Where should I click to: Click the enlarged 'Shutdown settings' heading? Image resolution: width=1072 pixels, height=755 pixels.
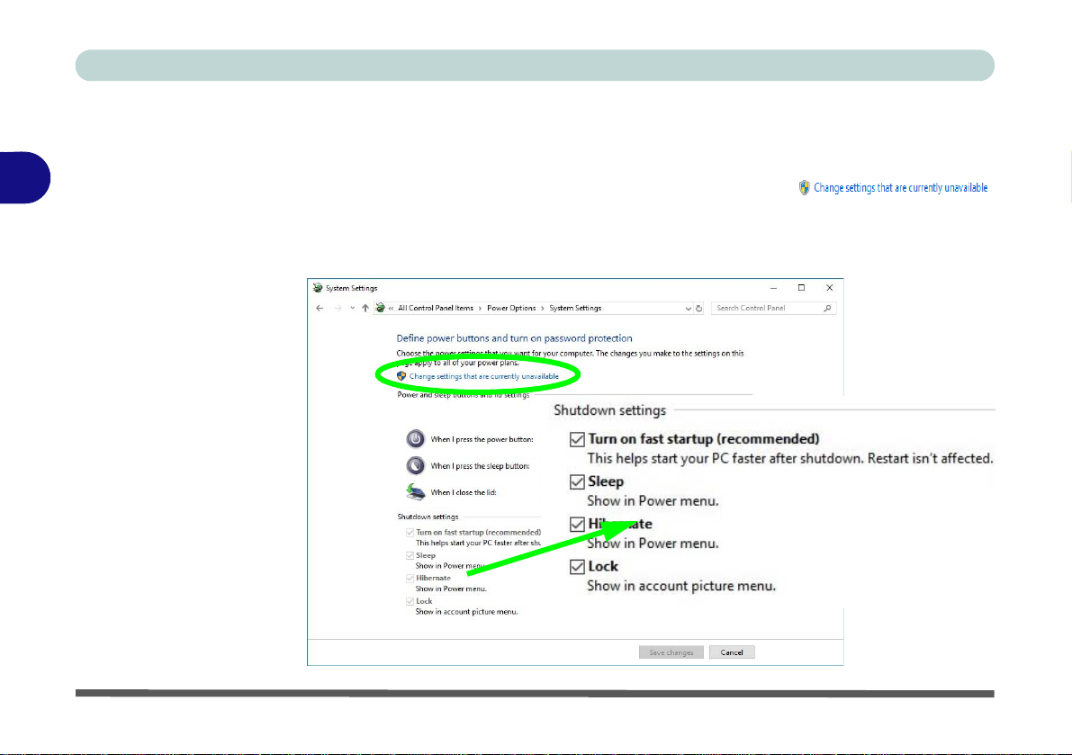[610, 410]
